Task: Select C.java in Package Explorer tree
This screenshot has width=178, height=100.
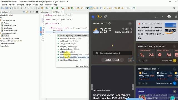Action: coord(6,36)
